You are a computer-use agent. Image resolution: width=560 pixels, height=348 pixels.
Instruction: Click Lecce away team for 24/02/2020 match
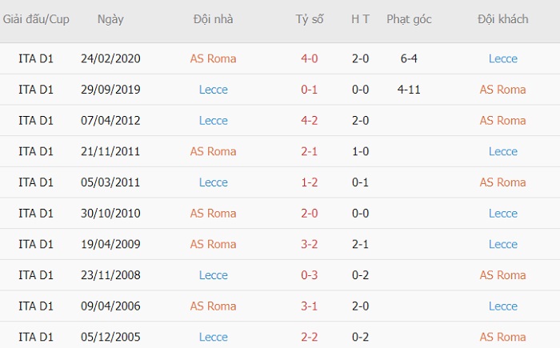[503, 58]
